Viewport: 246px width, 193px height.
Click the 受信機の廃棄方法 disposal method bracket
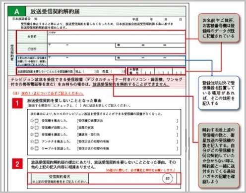pyautogui.click(x=127, y=121)
